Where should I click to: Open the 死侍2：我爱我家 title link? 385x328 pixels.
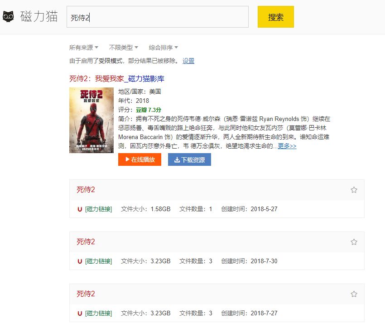coord(116,79)
